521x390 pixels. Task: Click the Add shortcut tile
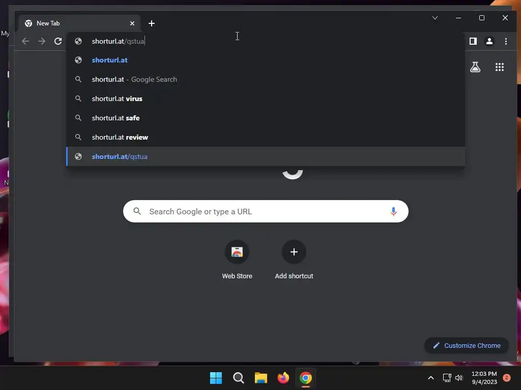tap(294, 260)
